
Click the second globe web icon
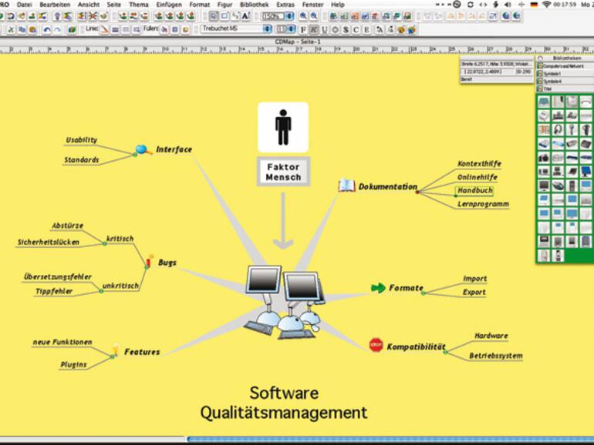click(517, 16)
